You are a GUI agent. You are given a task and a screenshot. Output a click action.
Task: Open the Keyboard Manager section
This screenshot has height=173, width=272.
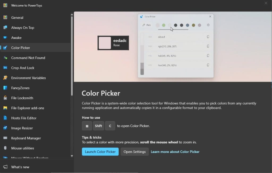[x=26, y=138]
